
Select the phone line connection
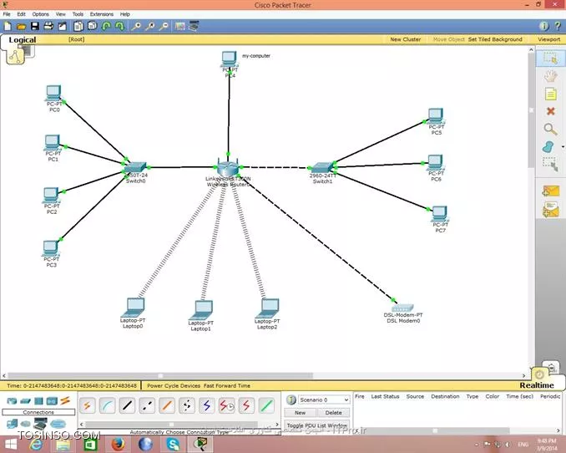tap(187, 405)
